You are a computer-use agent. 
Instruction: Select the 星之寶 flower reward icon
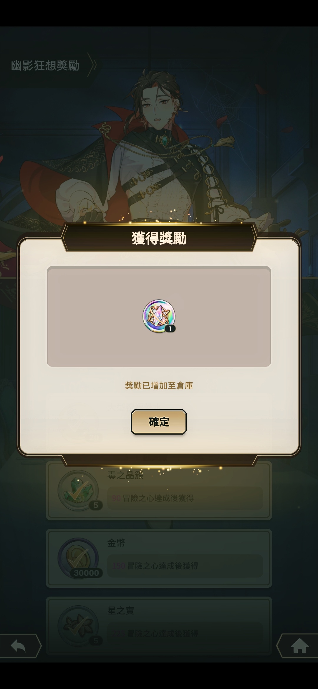click(78, 626)
